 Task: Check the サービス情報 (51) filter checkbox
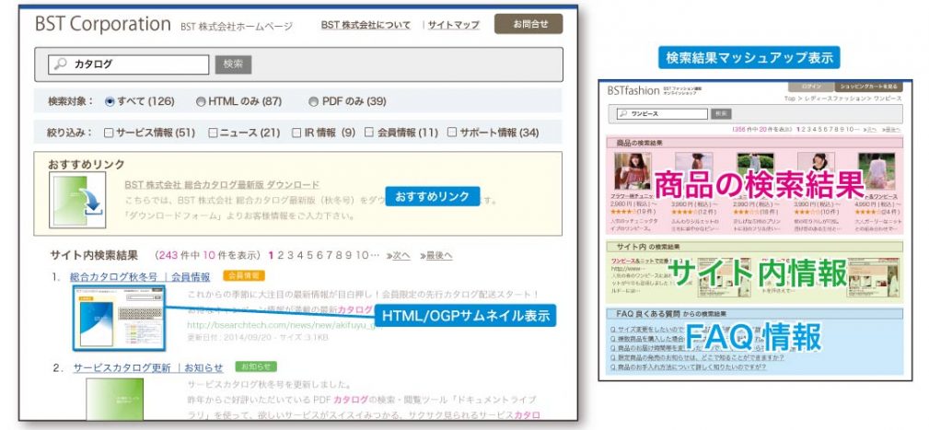tap(109, 133)
